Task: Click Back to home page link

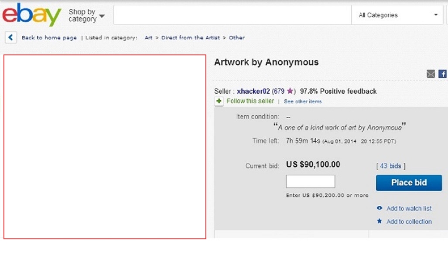Action: pos(49,37)
